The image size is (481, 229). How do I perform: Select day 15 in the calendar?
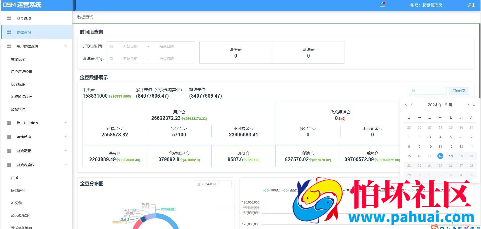tap(409, 156)
